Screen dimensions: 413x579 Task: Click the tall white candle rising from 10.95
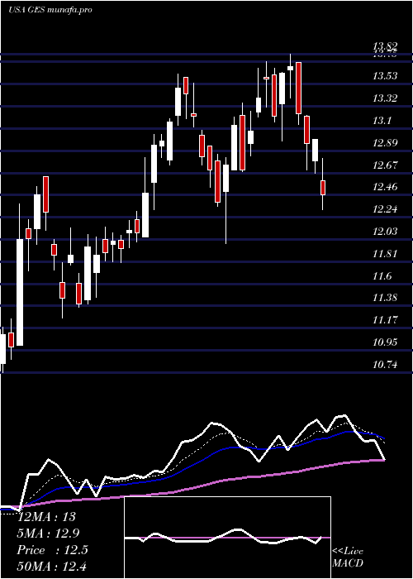click(x=20, y=293)
